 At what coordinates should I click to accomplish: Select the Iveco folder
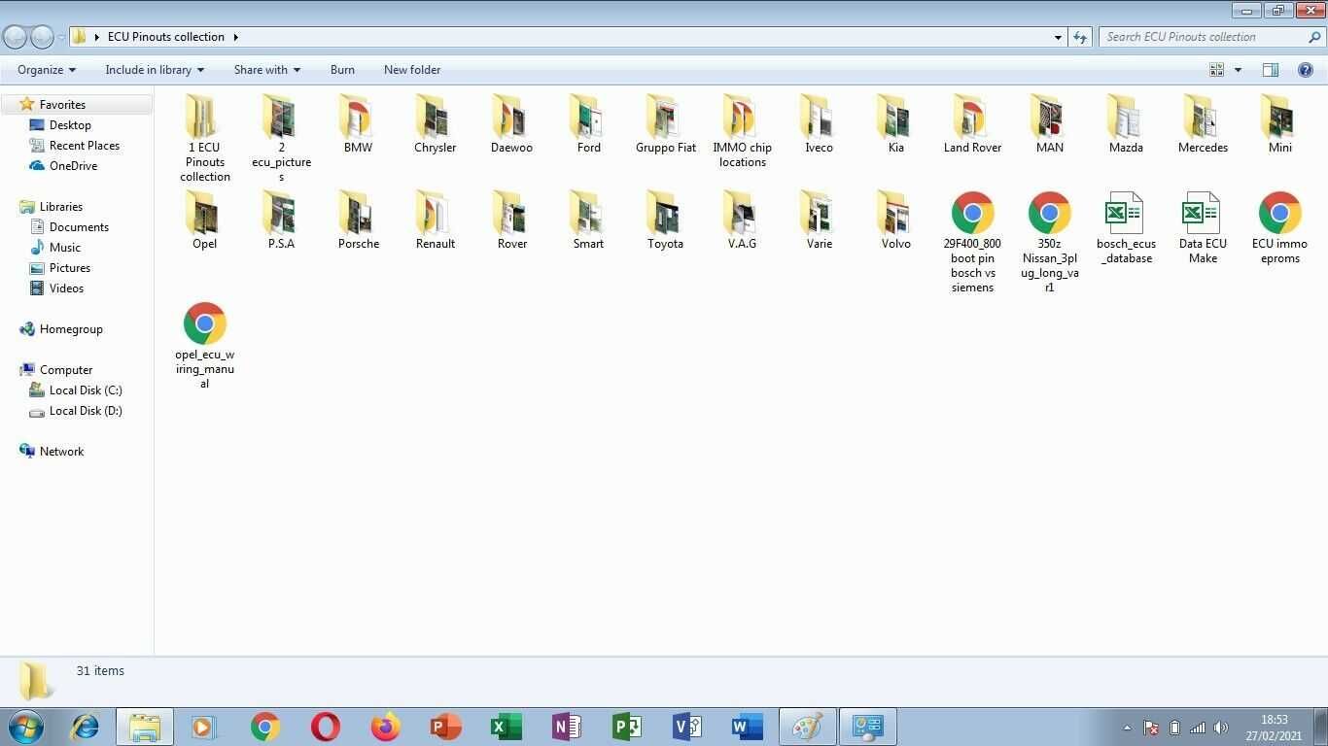(819, 124)
